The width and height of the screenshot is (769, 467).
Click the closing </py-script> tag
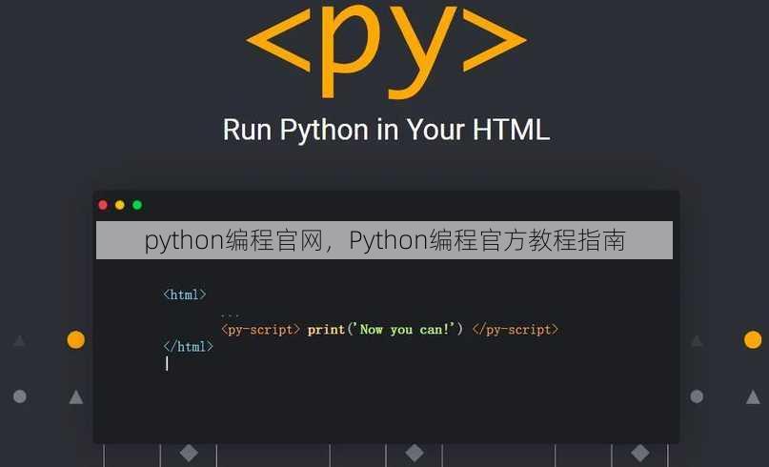(515, 329)
